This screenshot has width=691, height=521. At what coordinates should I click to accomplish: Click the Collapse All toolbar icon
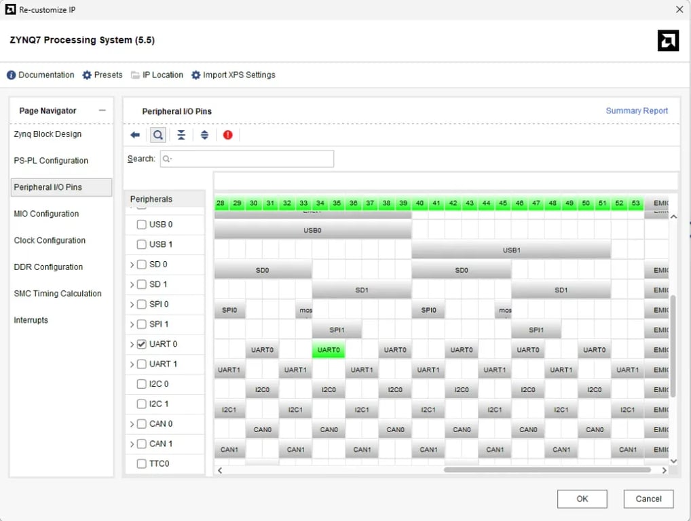pyautogui.click(x=181, y=135)
